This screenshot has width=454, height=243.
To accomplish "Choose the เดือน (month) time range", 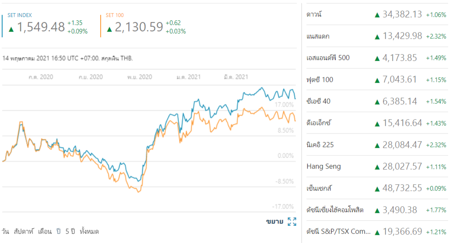I will coord(44,232).
